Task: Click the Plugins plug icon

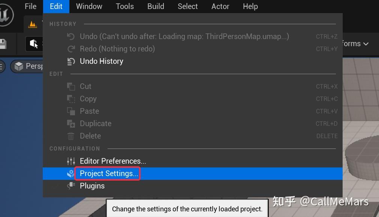Action: click(x=71, y=186)
